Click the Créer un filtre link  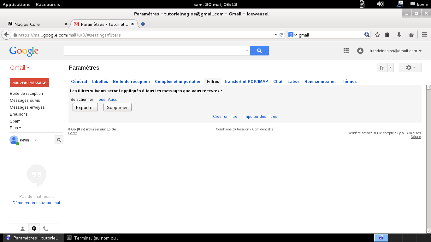point(225,117)
